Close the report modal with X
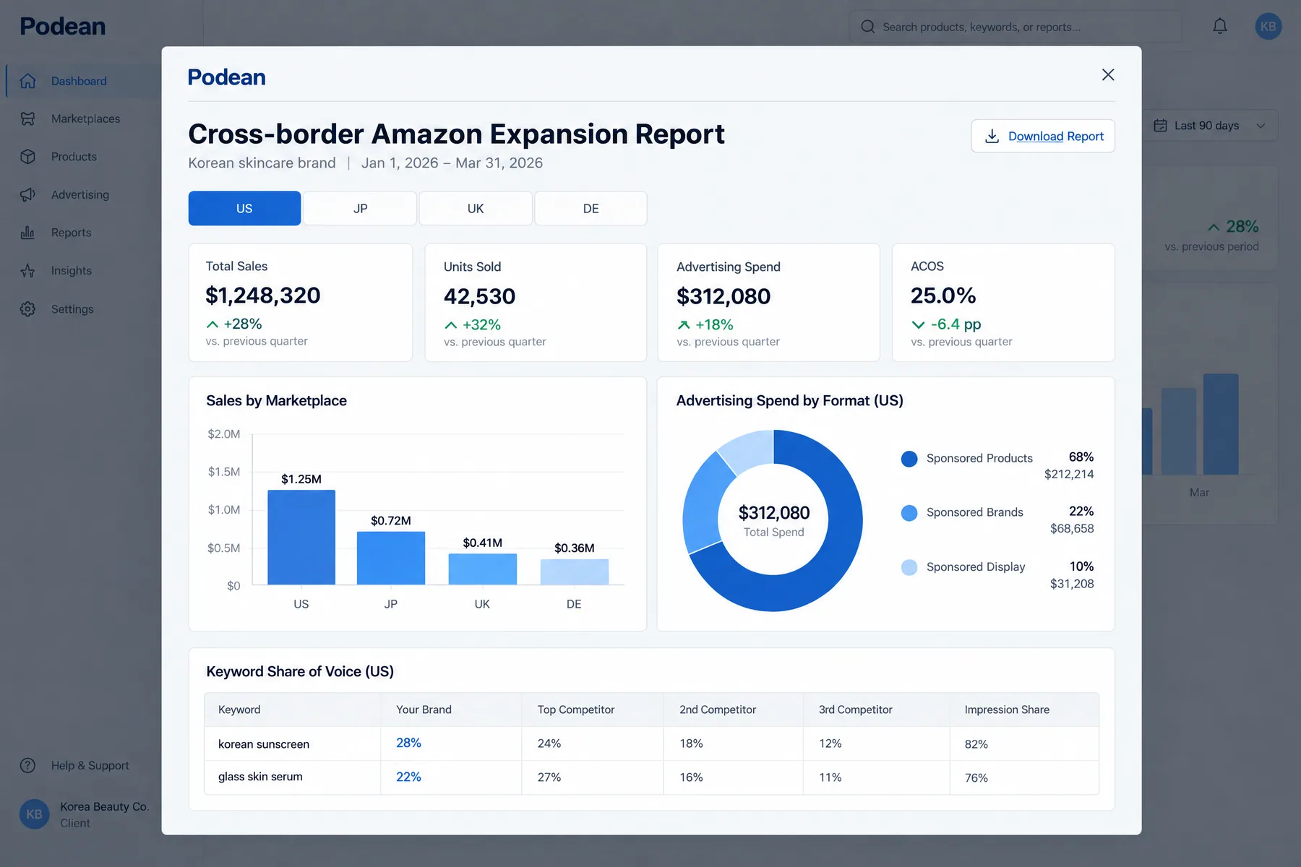The height and width of the screenshot is (867, 1301). pyautogui.click(x=1108, y=74)
